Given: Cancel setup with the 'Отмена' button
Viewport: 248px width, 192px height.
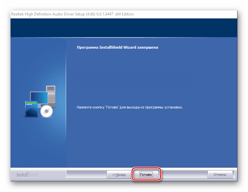Looking at the screenshot, I should coord(220,175).
